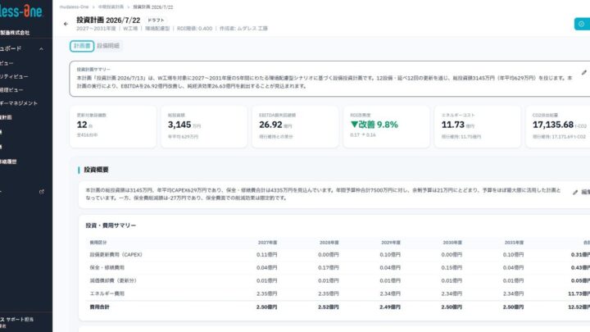Click the 投資概要 section heading
This screenshot has width=590, height=332.
(x=96, y=170)
